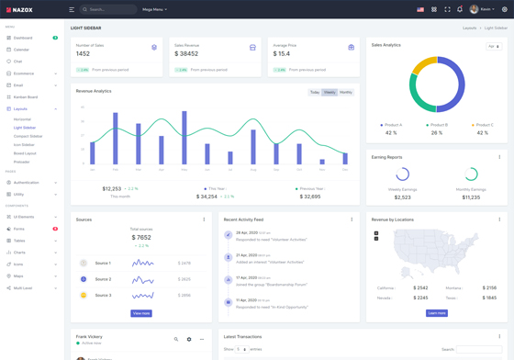This screenshot has width=514, height=360.
Task: Toggle Product B legend in Sales Analytics
Action: 437,125
